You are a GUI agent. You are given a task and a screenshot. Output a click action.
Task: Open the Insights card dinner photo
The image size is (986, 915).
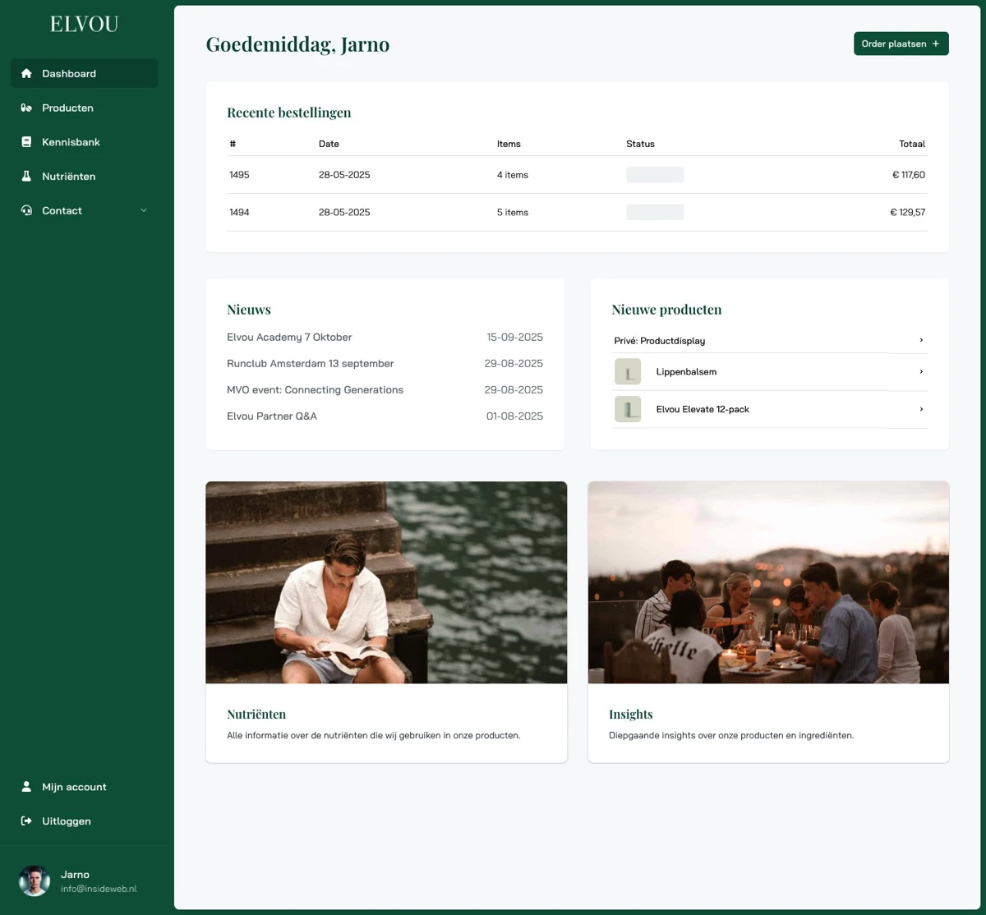[768, 582]
